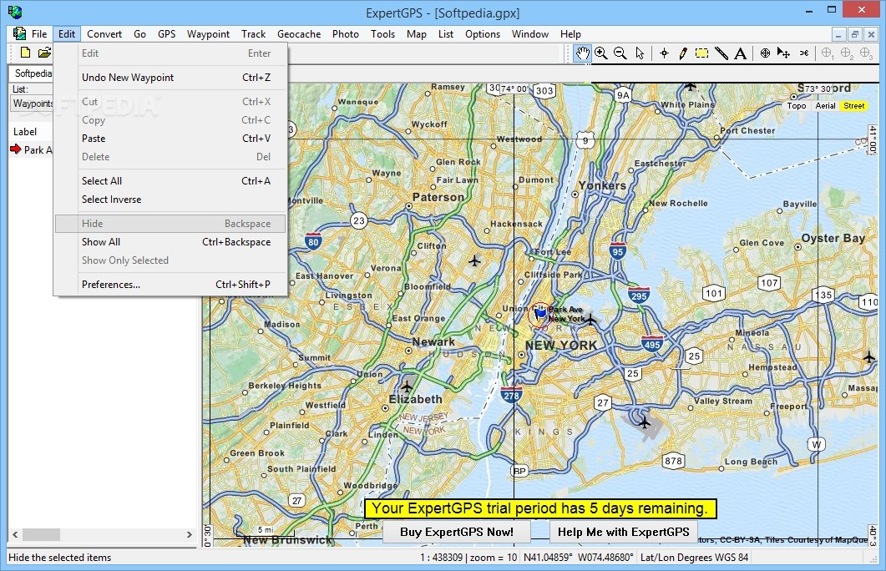Image resolution: width=886 pixels, height=571 pixels.
Task: Switch map view to Street
Action: pos(853,106)
